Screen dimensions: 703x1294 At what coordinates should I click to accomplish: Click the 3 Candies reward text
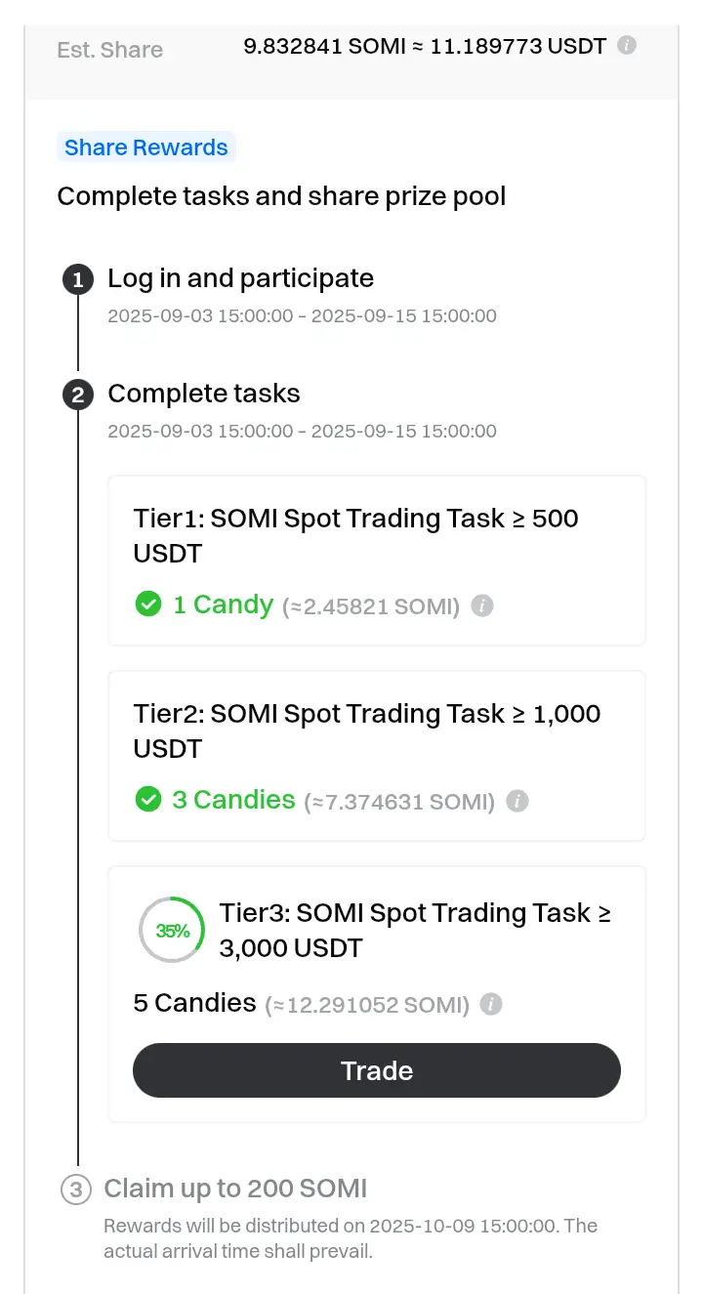(x=233, y=800)
